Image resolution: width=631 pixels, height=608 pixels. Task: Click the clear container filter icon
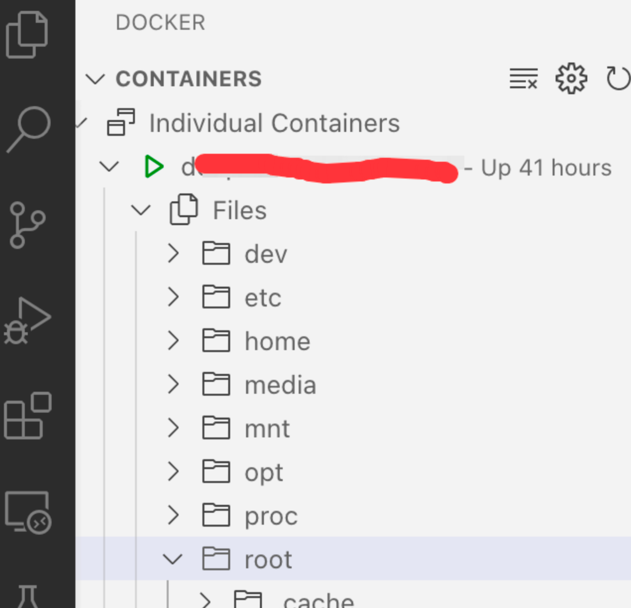pos(522,78)
